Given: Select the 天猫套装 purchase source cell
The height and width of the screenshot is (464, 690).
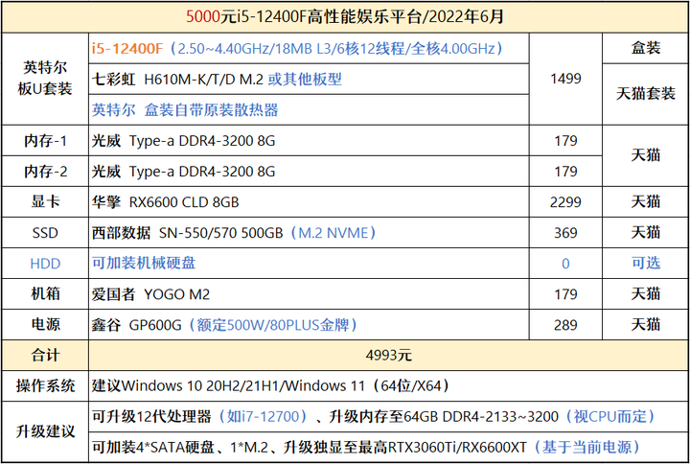Looking at the screenshot, I should pyautogui.click(x=645, y=94).
